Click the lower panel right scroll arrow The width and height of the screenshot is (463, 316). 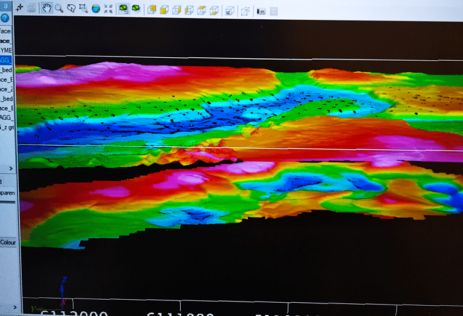coord(15,308)
